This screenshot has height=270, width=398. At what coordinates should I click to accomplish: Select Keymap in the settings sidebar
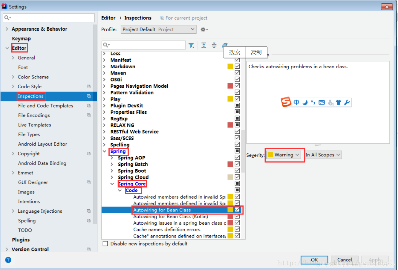click(21, 39)
